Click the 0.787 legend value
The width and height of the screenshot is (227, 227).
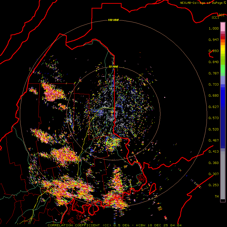214,73
